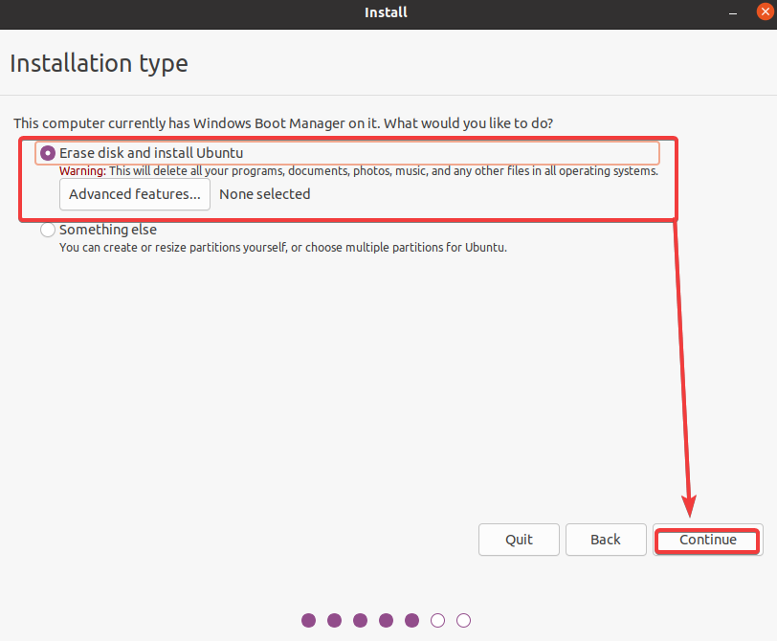This screenshot has width=777, height=641.
Task: Click the None selected status label
Action: point(265,194)
